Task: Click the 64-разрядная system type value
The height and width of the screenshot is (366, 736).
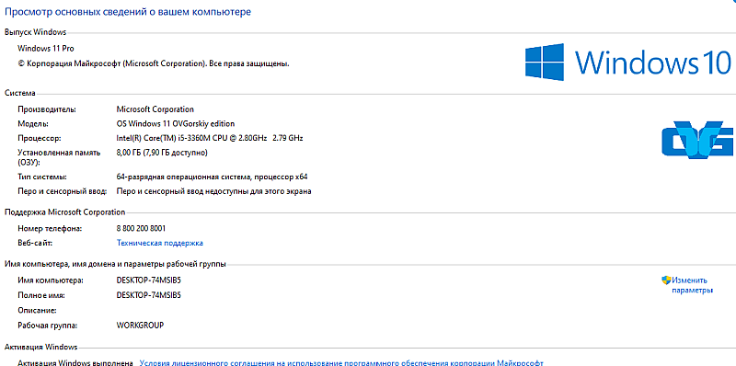Action: (212, 177)
